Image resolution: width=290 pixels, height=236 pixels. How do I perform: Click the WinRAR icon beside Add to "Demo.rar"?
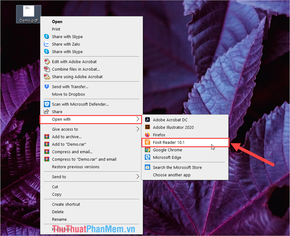(46, 144)
